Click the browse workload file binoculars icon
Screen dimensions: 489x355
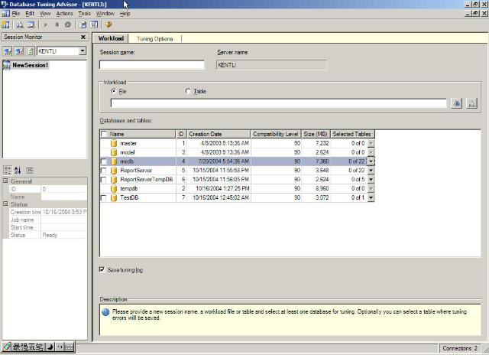coord(457,103)
